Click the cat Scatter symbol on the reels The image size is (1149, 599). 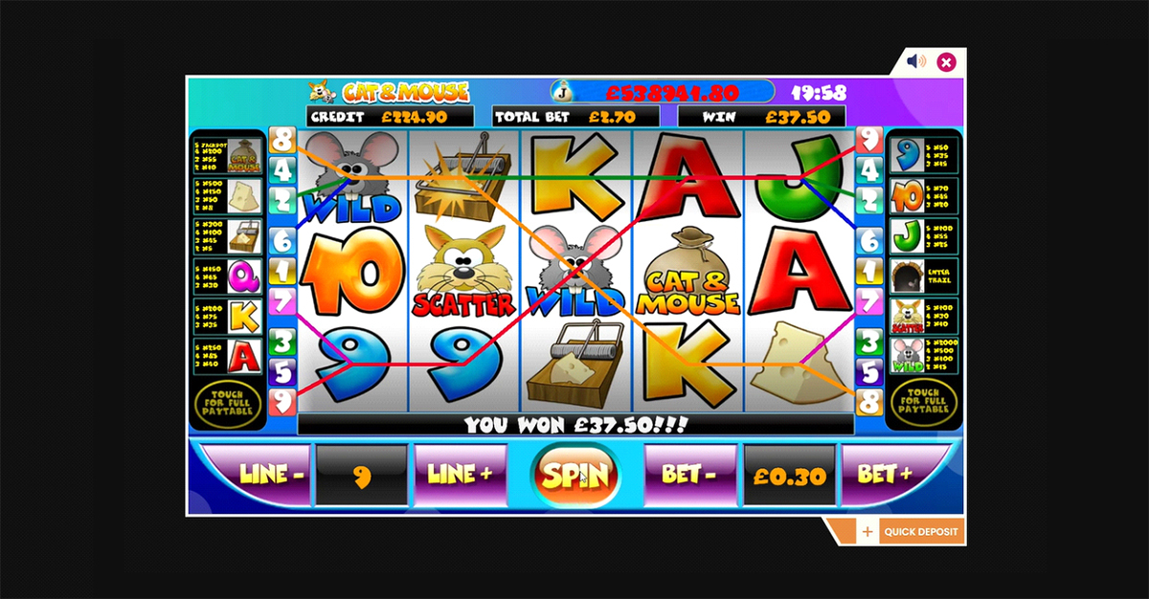463,271
